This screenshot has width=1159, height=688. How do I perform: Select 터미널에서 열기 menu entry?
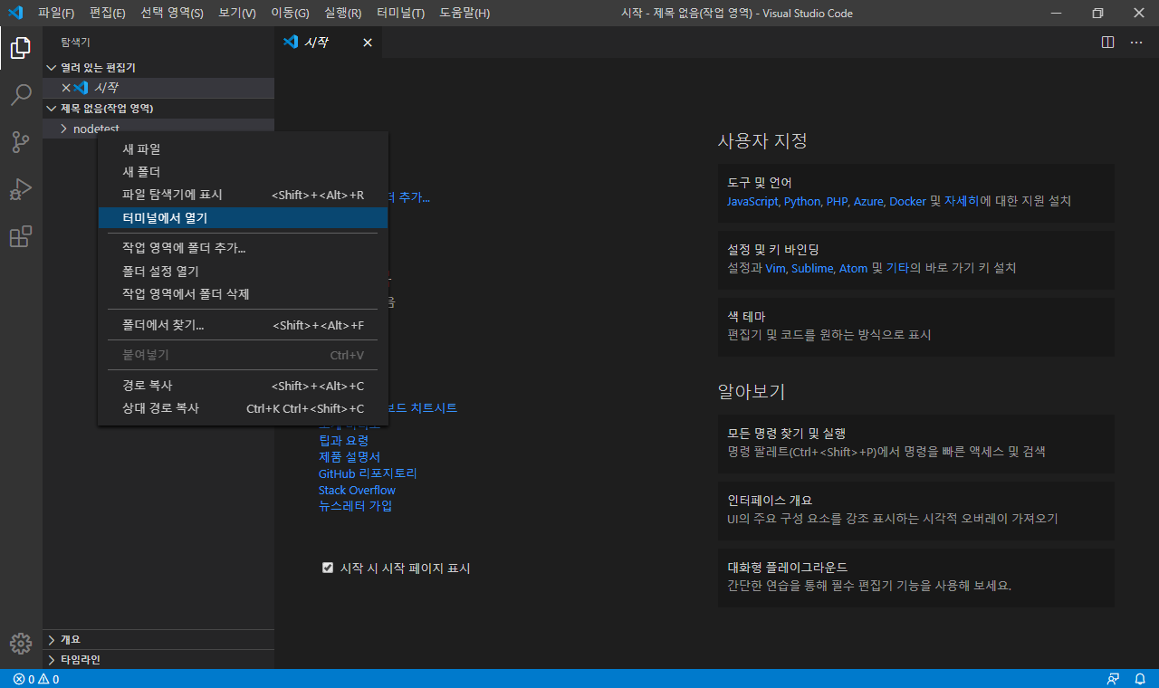[x=243, y=218]
